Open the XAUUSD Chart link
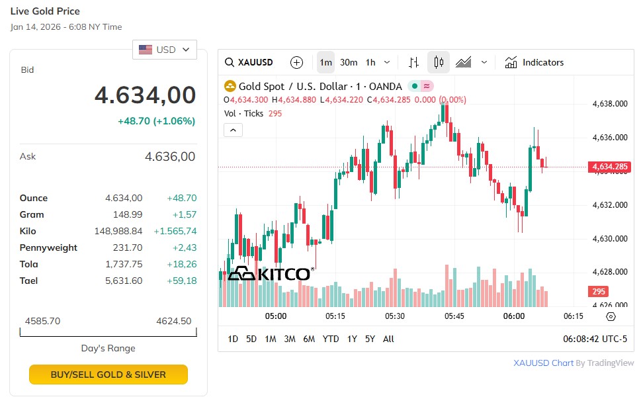The width and height of the screenshot is (641, 397). (x=542, y=363)
